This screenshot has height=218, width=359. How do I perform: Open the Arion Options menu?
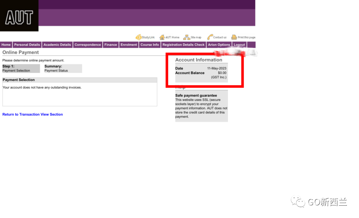219,45
